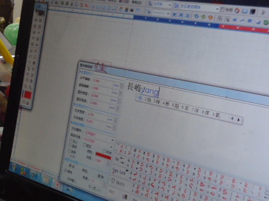Screen dimensions: 269x201
Task: Click the blue diamond icon in the second toolbar row
Action: [196, 16]
